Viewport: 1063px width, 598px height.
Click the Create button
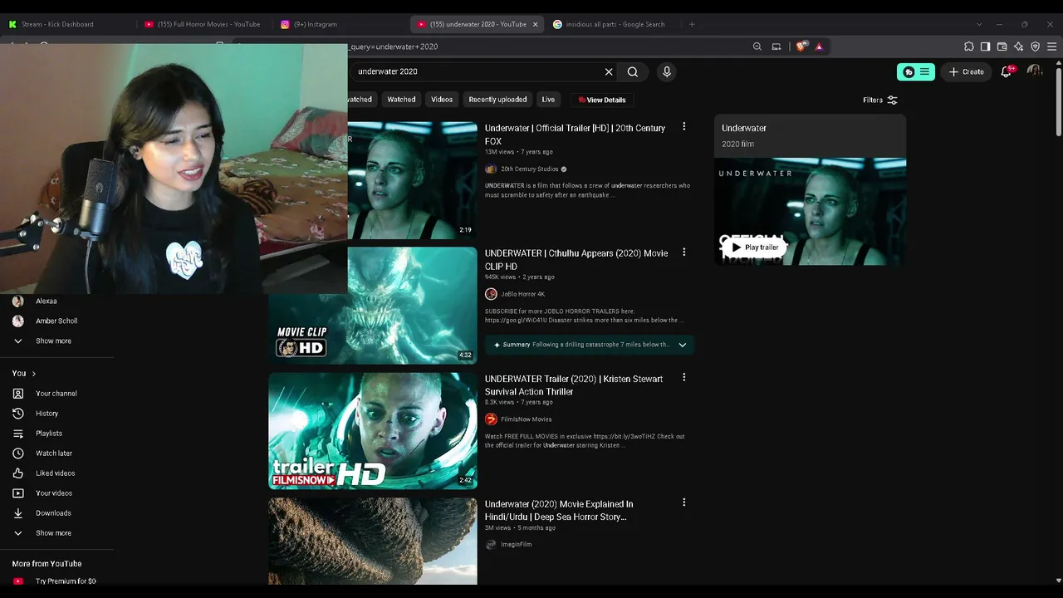[967, 72]
